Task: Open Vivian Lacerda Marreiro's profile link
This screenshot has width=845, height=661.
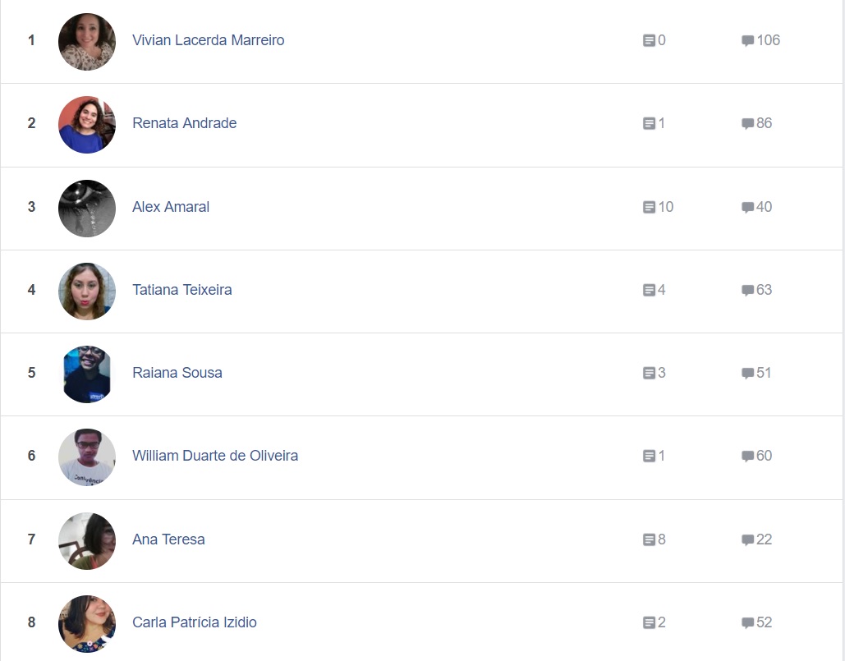Action: click(208, 40)
